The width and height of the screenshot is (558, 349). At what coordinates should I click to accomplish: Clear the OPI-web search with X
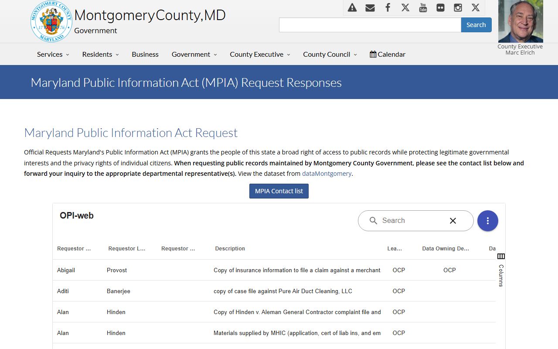(453, 221)
